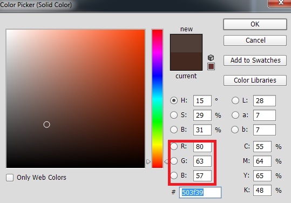The image size is (291, 203).
Task: Select the H hue radio button
Action: click(174, 100)
